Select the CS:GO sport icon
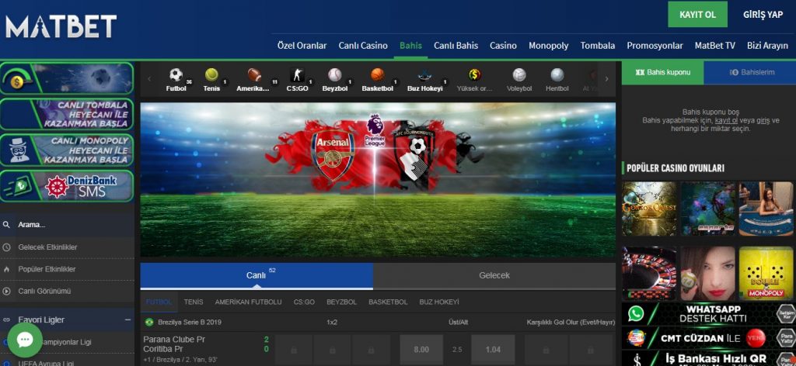 298,75
